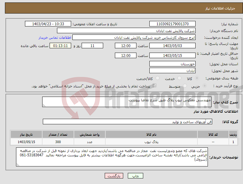Click the remaining days field showing 11
Image resolution: width=243 pixels, height=184 pixels.
92,46
